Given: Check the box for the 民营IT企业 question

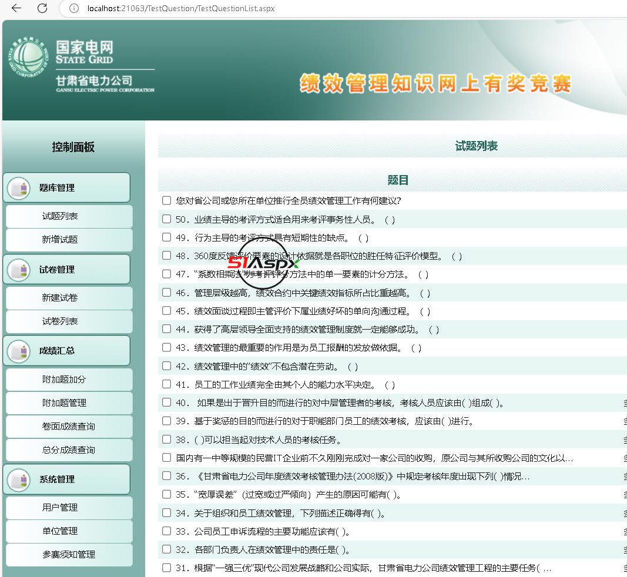Looking at the screenshot, I should (166, 458).
